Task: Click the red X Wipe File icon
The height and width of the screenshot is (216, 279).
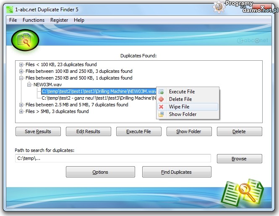Action: 161,107
